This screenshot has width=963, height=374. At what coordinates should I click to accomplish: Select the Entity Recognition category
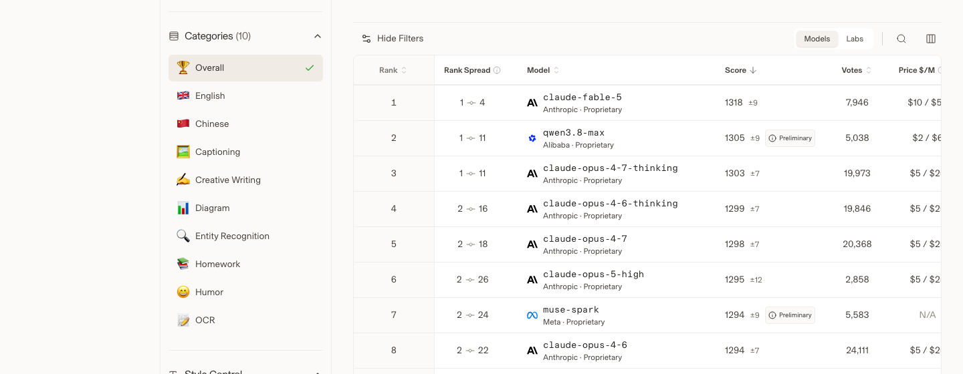245,236
